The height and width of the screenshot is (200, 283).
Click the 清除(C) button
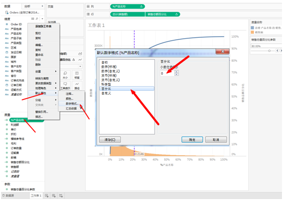pos(110,140)
